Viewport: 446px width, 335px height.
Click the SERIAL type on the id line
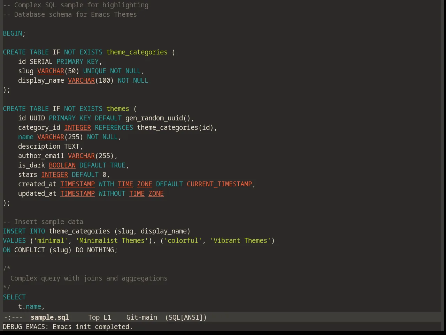click(x=41, y=61)
